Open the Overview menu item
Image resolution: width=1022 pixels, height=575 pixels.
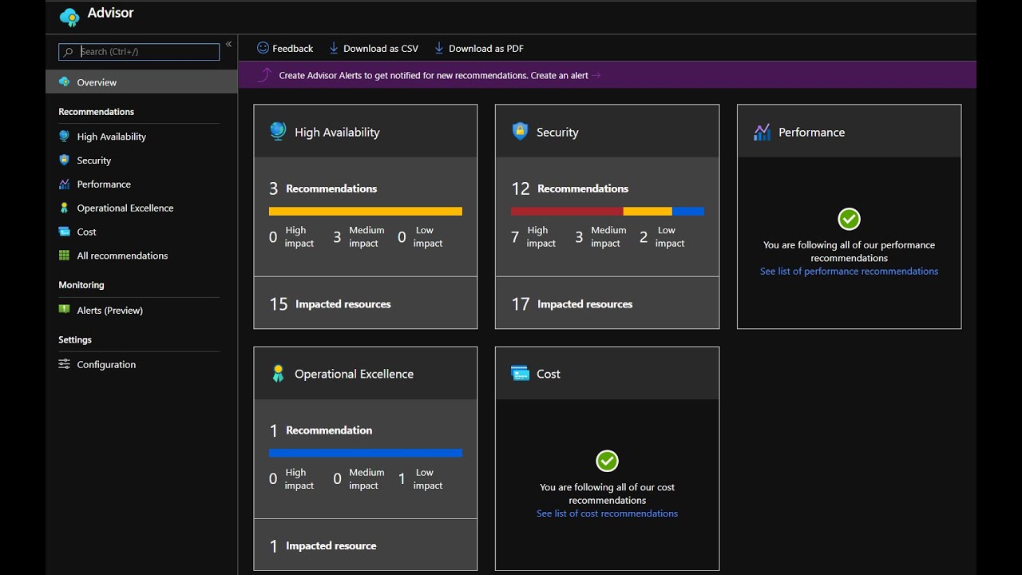pos(141,82)
